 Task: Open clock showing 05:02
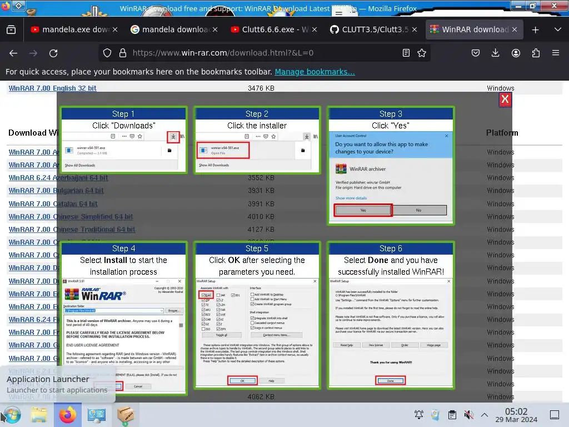[516, 415]
